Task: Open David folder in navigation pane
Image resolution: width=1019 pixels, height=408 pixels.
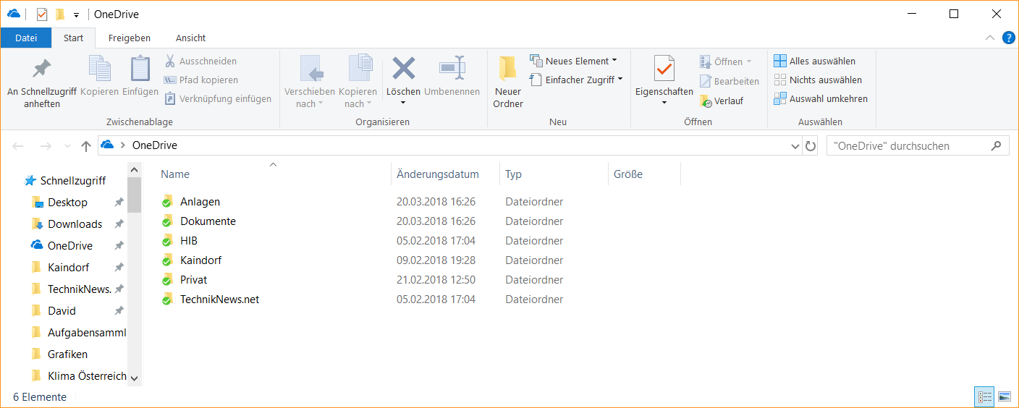Action: tap(62, 311)
